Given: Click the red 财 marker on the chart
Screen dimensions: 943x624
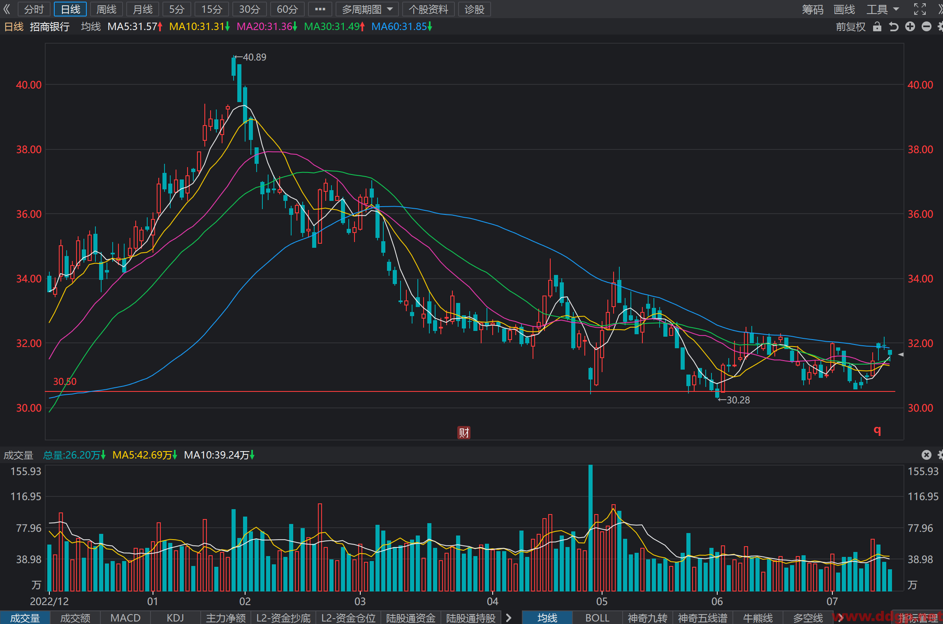Looking at the screenshot, I should [x=464, y=433].
